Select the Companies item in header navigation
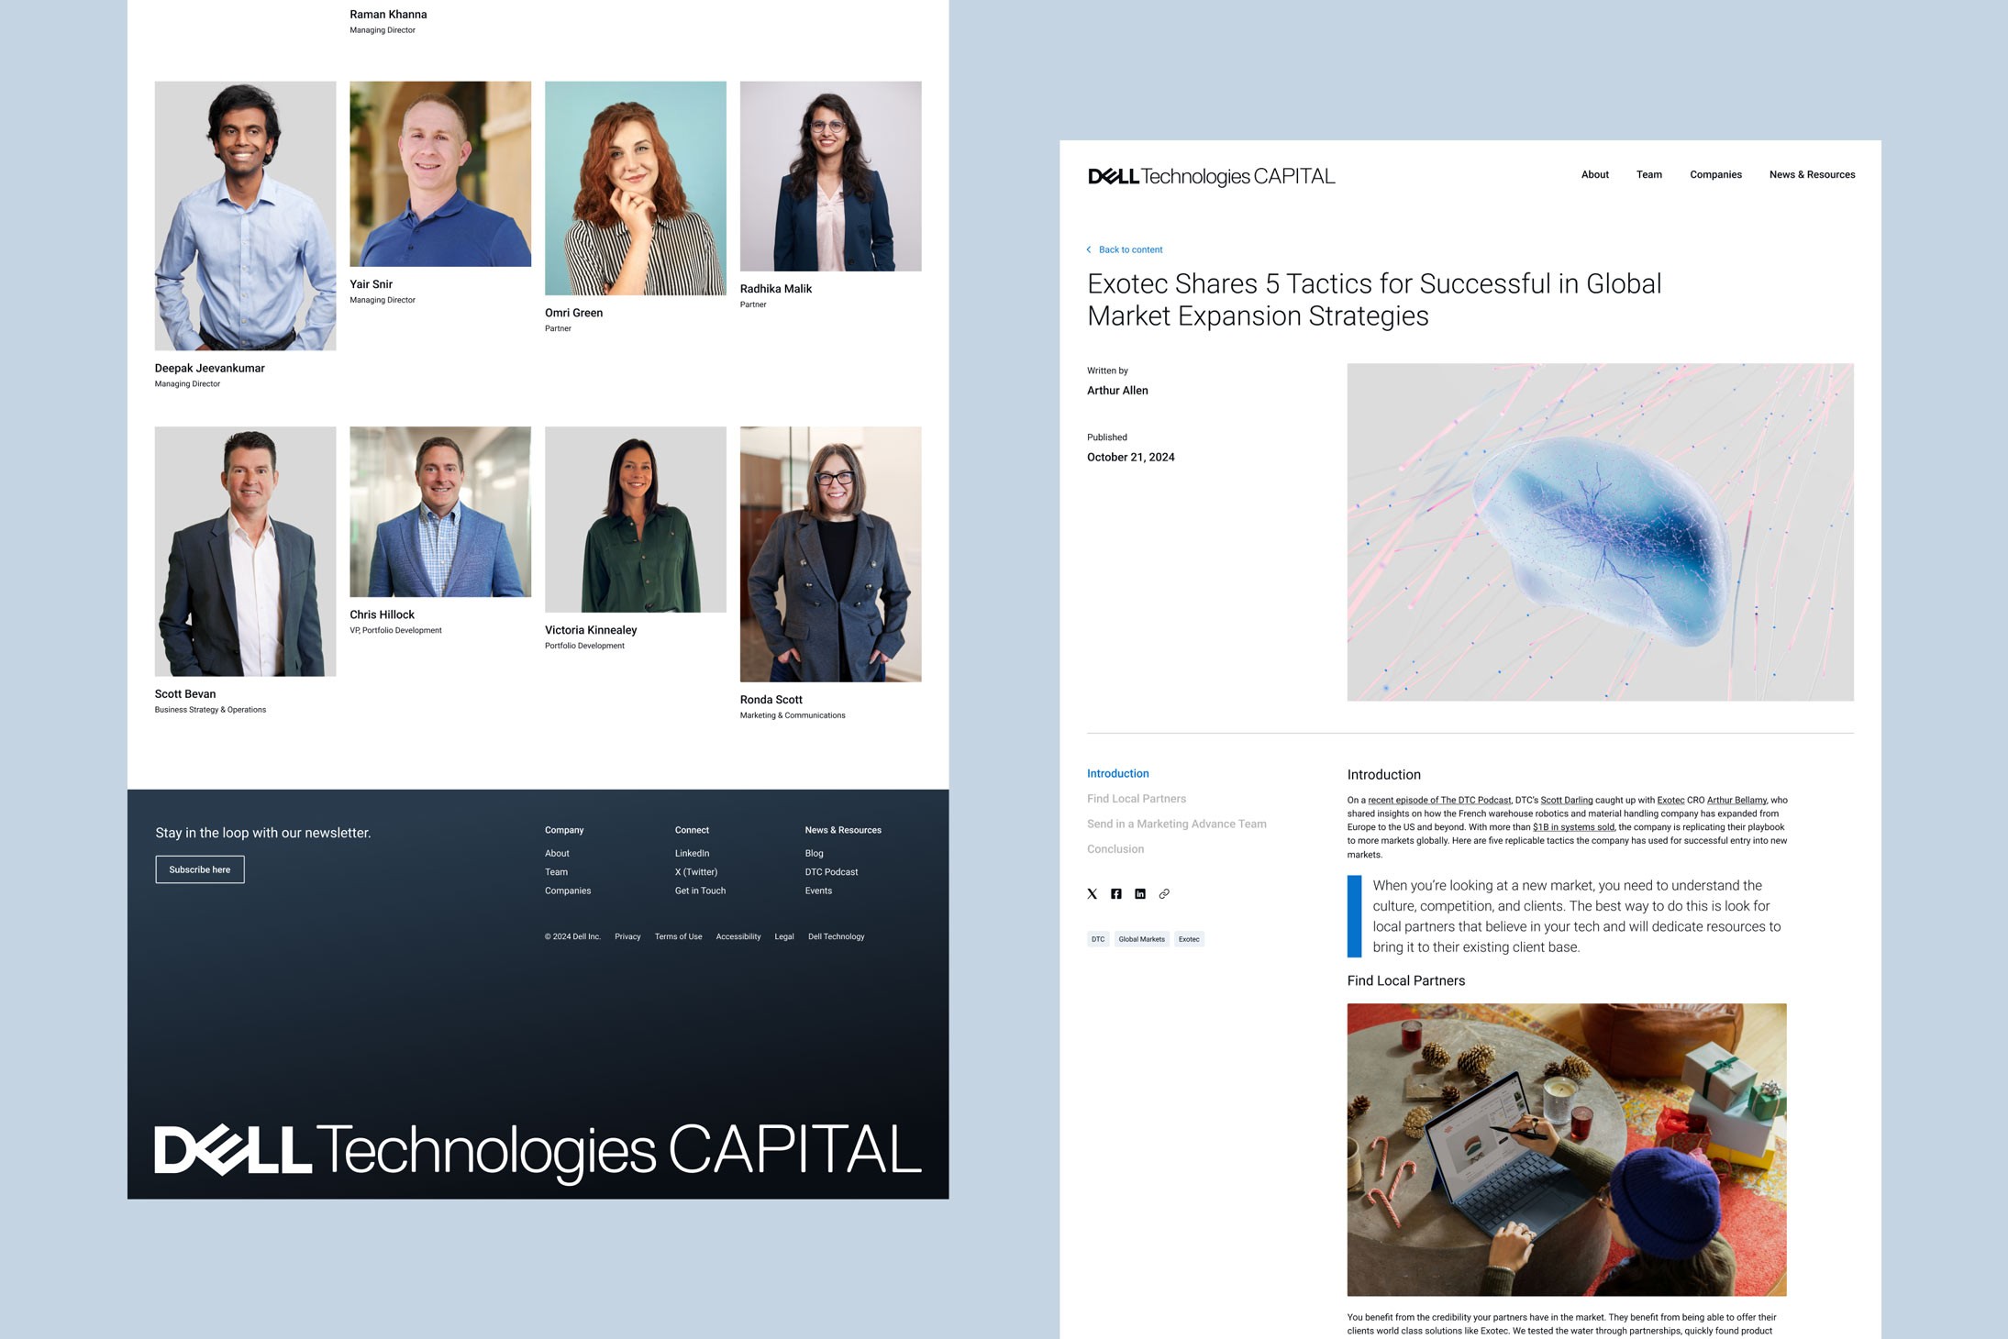The image size is (2008, 1339). 1715,174
